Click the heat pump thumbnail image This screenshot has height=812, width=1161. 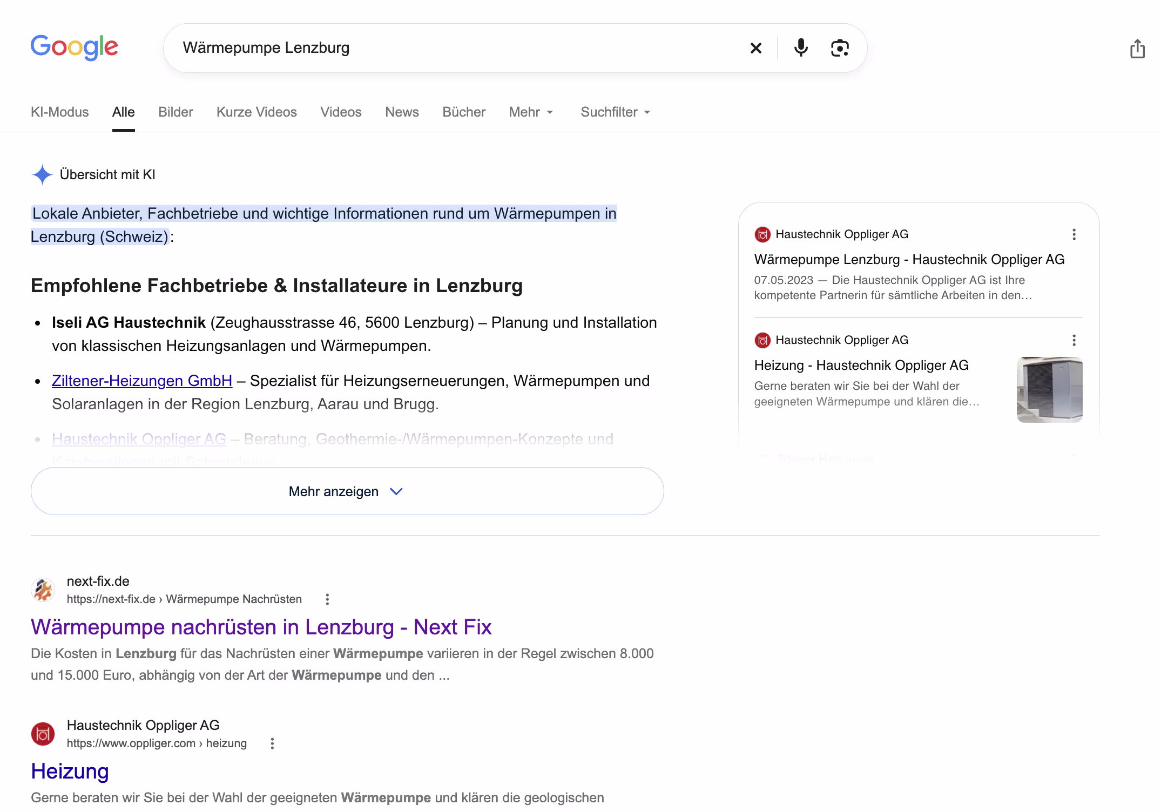pos(1049,389)
